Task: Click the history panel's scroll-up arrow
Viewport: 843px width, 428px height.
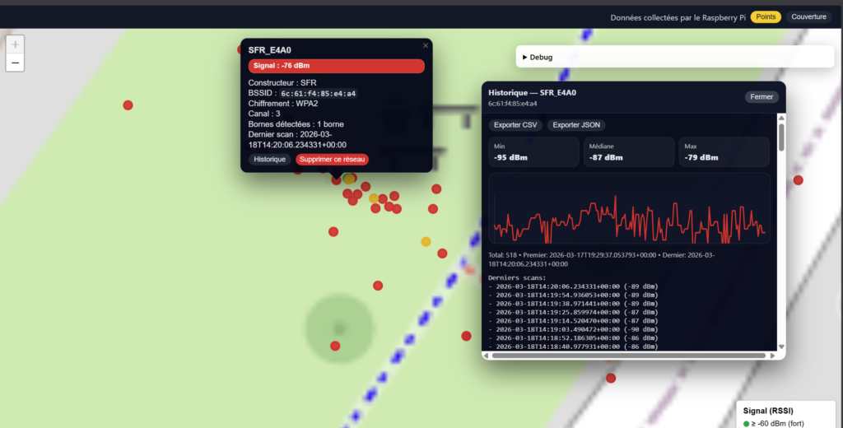Action: 781,118
